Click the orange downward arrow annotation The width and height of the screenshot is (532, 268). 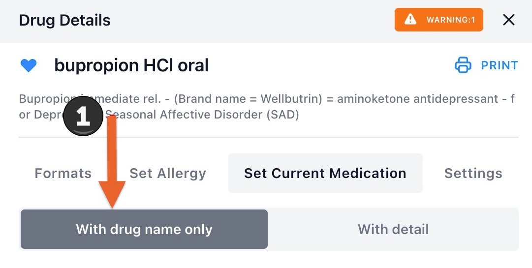point(112,162)
